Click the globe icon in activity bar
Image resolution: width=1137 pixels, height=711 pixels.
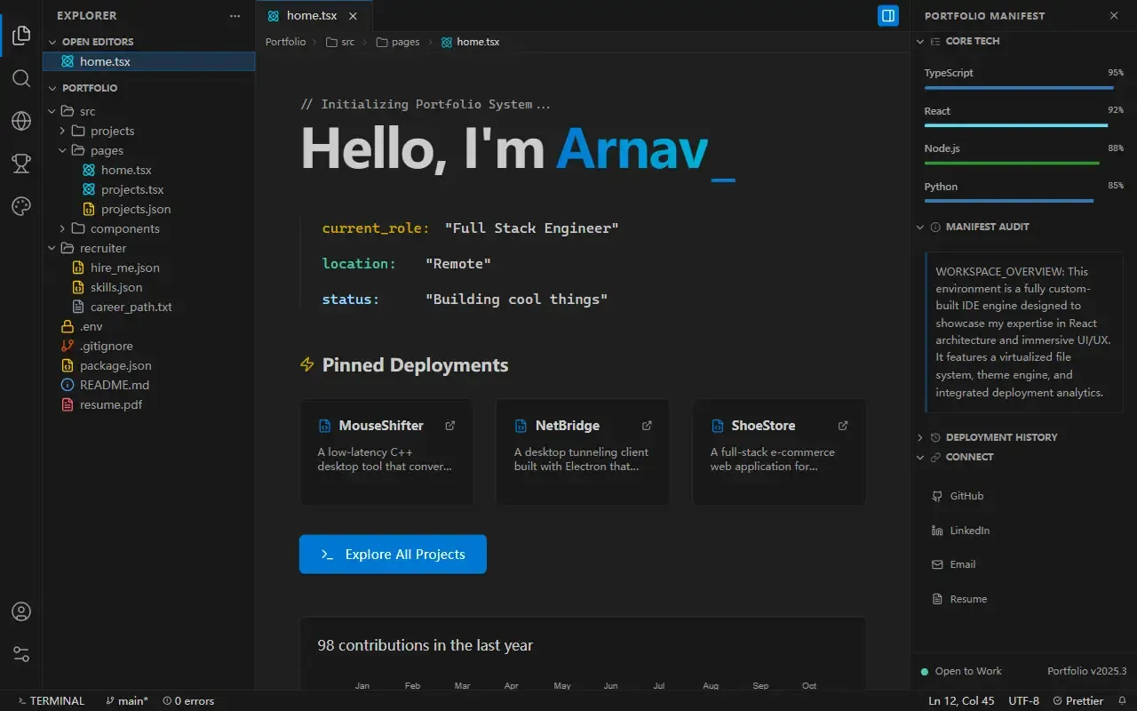[21, 121]
